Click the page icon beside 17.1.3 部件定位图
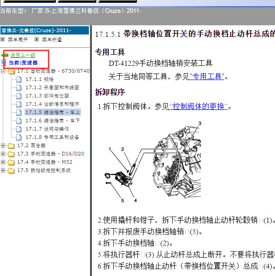Image resolution: width=275 pixels, height=276 pixels. pyautogui.click(x=19, y=96)
